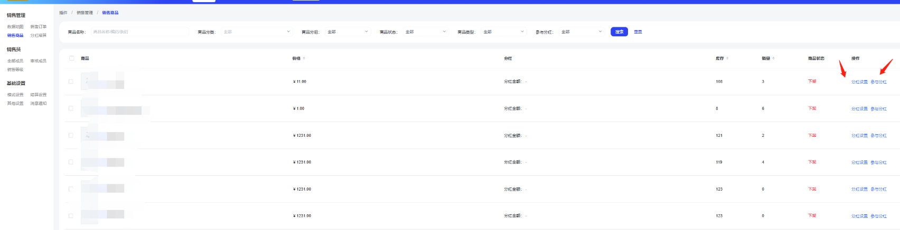Sort the table by 价格 column arrows
Viewport: 900px width, 230px height.
pos(304,58)
